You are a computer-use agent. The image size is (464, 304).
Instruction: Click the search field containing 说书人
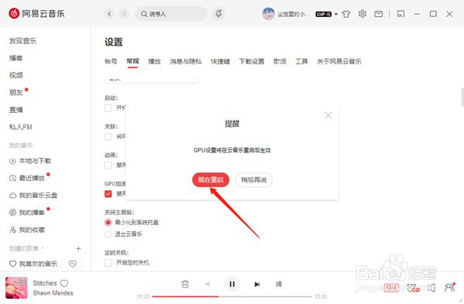click(172, 14)
